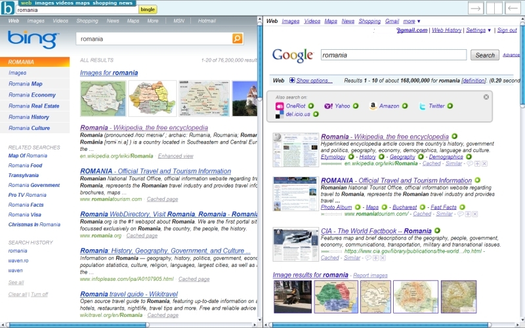This screenshot has height=328, width=525.
Task: Search on OneRiot via its pink icon
Action: tap(280, 106)
